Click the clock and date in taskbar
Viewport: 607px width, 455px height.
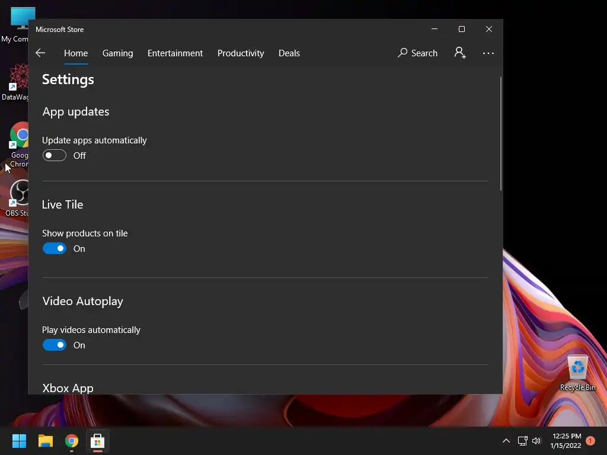[x=567, y=441]
